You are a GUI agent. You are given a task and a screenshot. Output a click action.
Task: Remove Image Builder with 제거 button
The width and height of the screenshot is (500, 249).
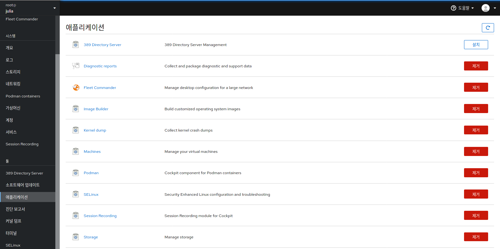[x=476, y=109]
